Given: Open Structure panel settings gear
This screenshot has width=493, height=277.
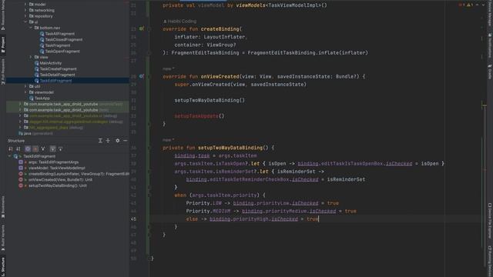Looking at the screenshot, I should pos(117,141).
